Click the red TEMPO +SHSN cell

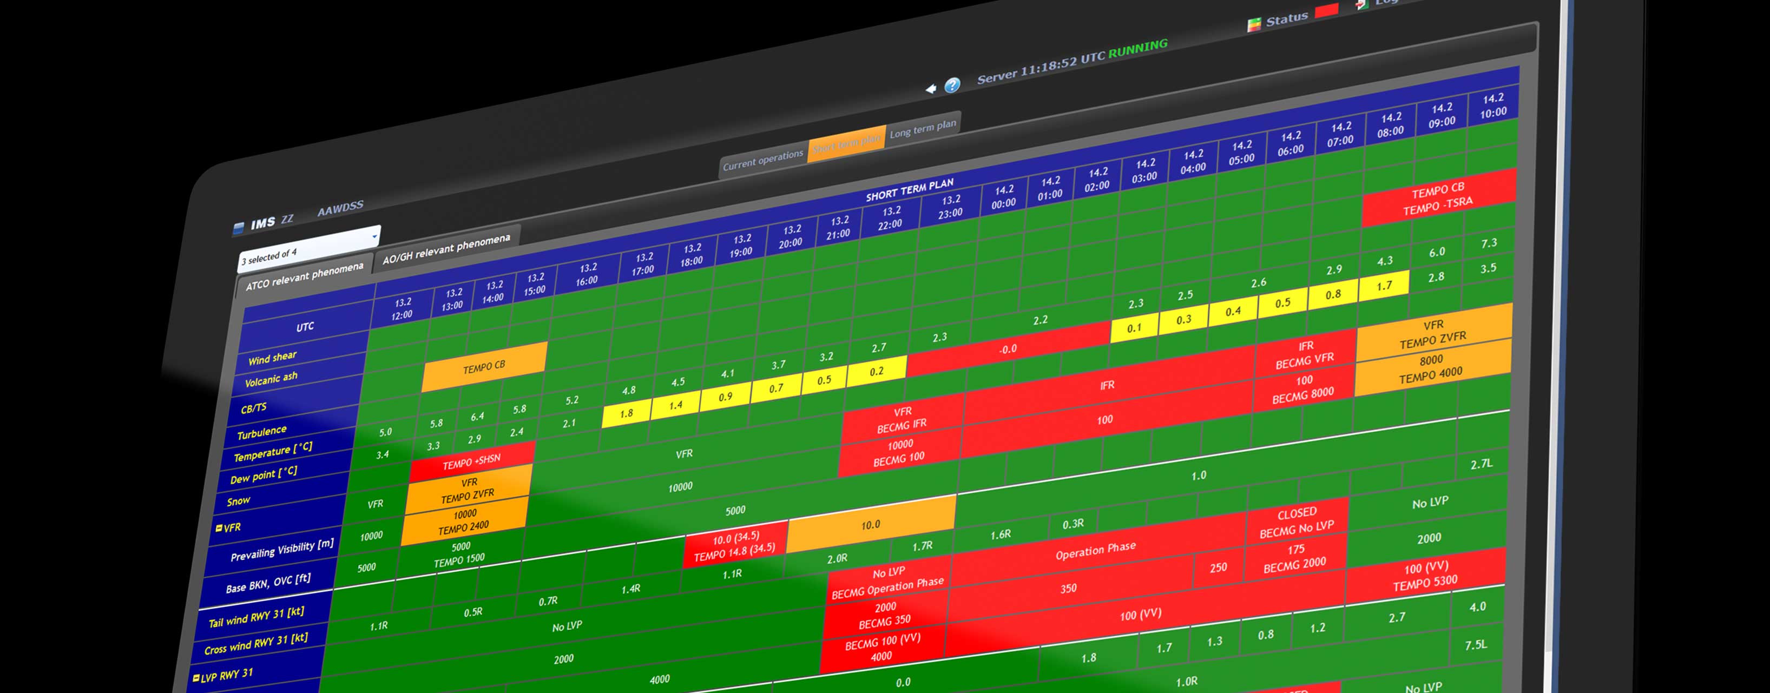[x=471, y=461]
